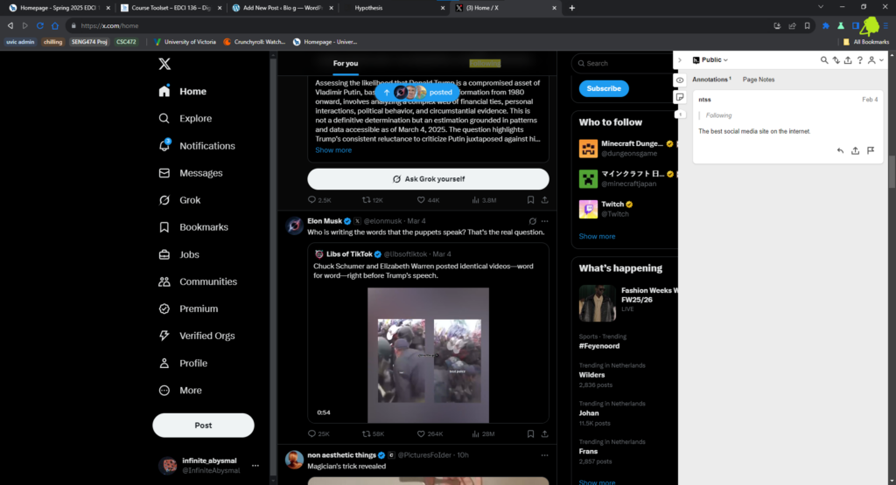Open Profile in the X sidebar
This screenshot has width=896, height=485.
click(182, 364)
